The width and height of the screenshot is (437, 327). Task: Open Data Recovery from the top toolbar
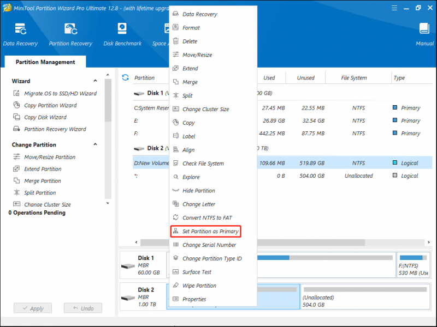tap(20, 34)
